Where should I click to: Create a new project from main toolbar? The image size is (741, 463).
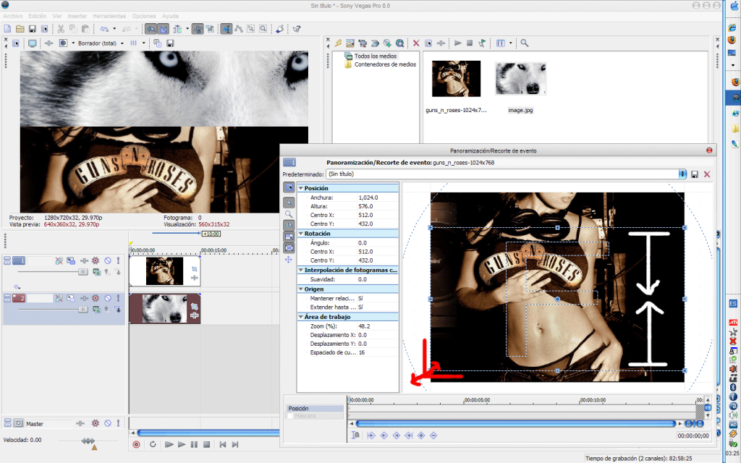point(7,29)
